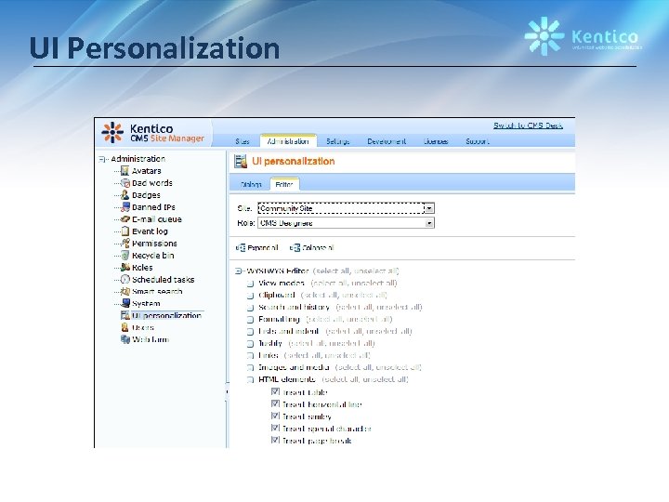Open the Licenses tab

point(436,141)
